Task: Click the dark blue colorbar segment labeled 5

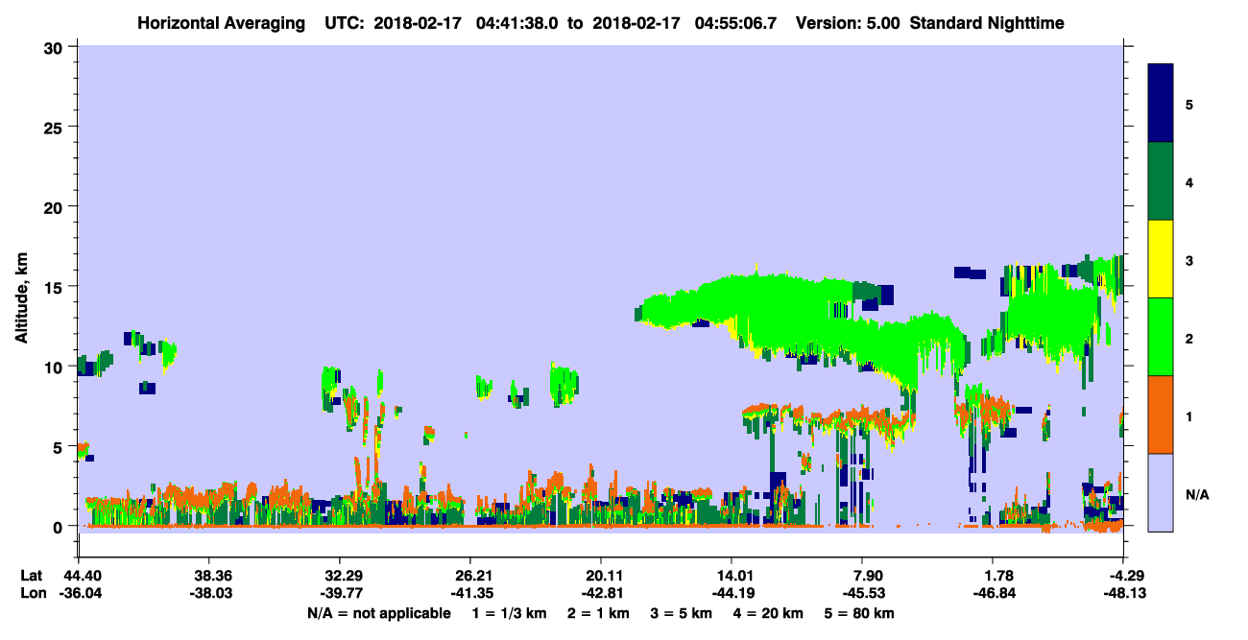Action: pos(1161,104)
